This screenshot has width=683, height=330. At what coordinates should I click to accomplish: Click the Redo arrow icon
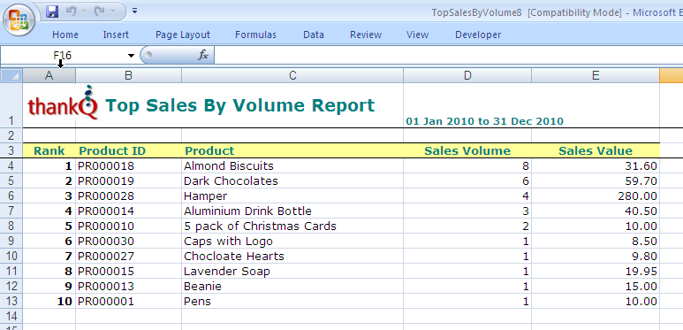point(99,12)
